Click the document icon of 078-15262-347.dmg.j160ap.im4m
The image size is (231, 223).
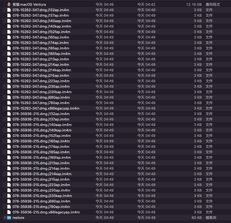coord(9,37)
